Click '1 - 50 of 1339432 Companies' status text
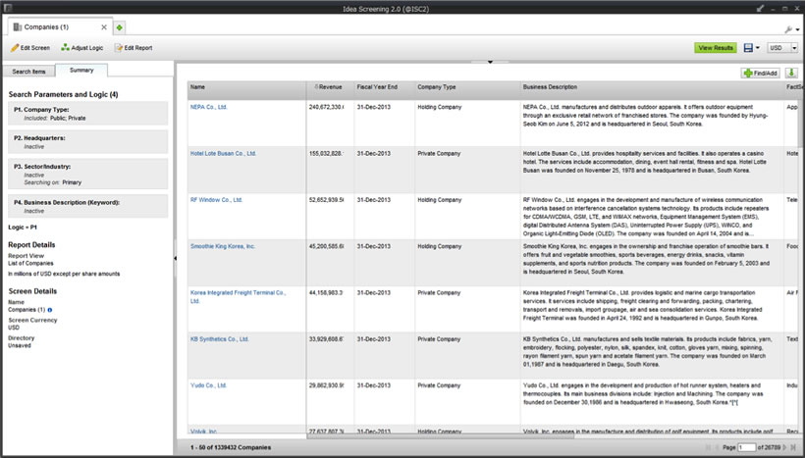The image size is (805, 458). coord(231,448)
